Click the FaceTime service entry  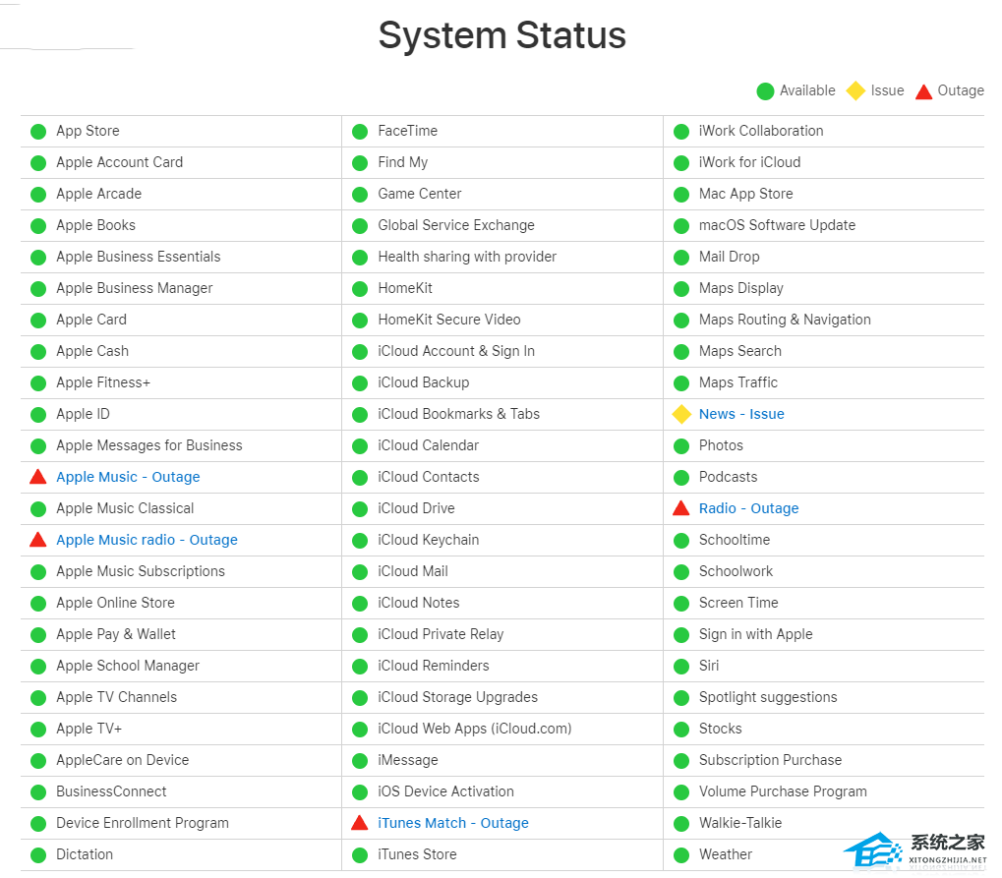pos(408,131)
